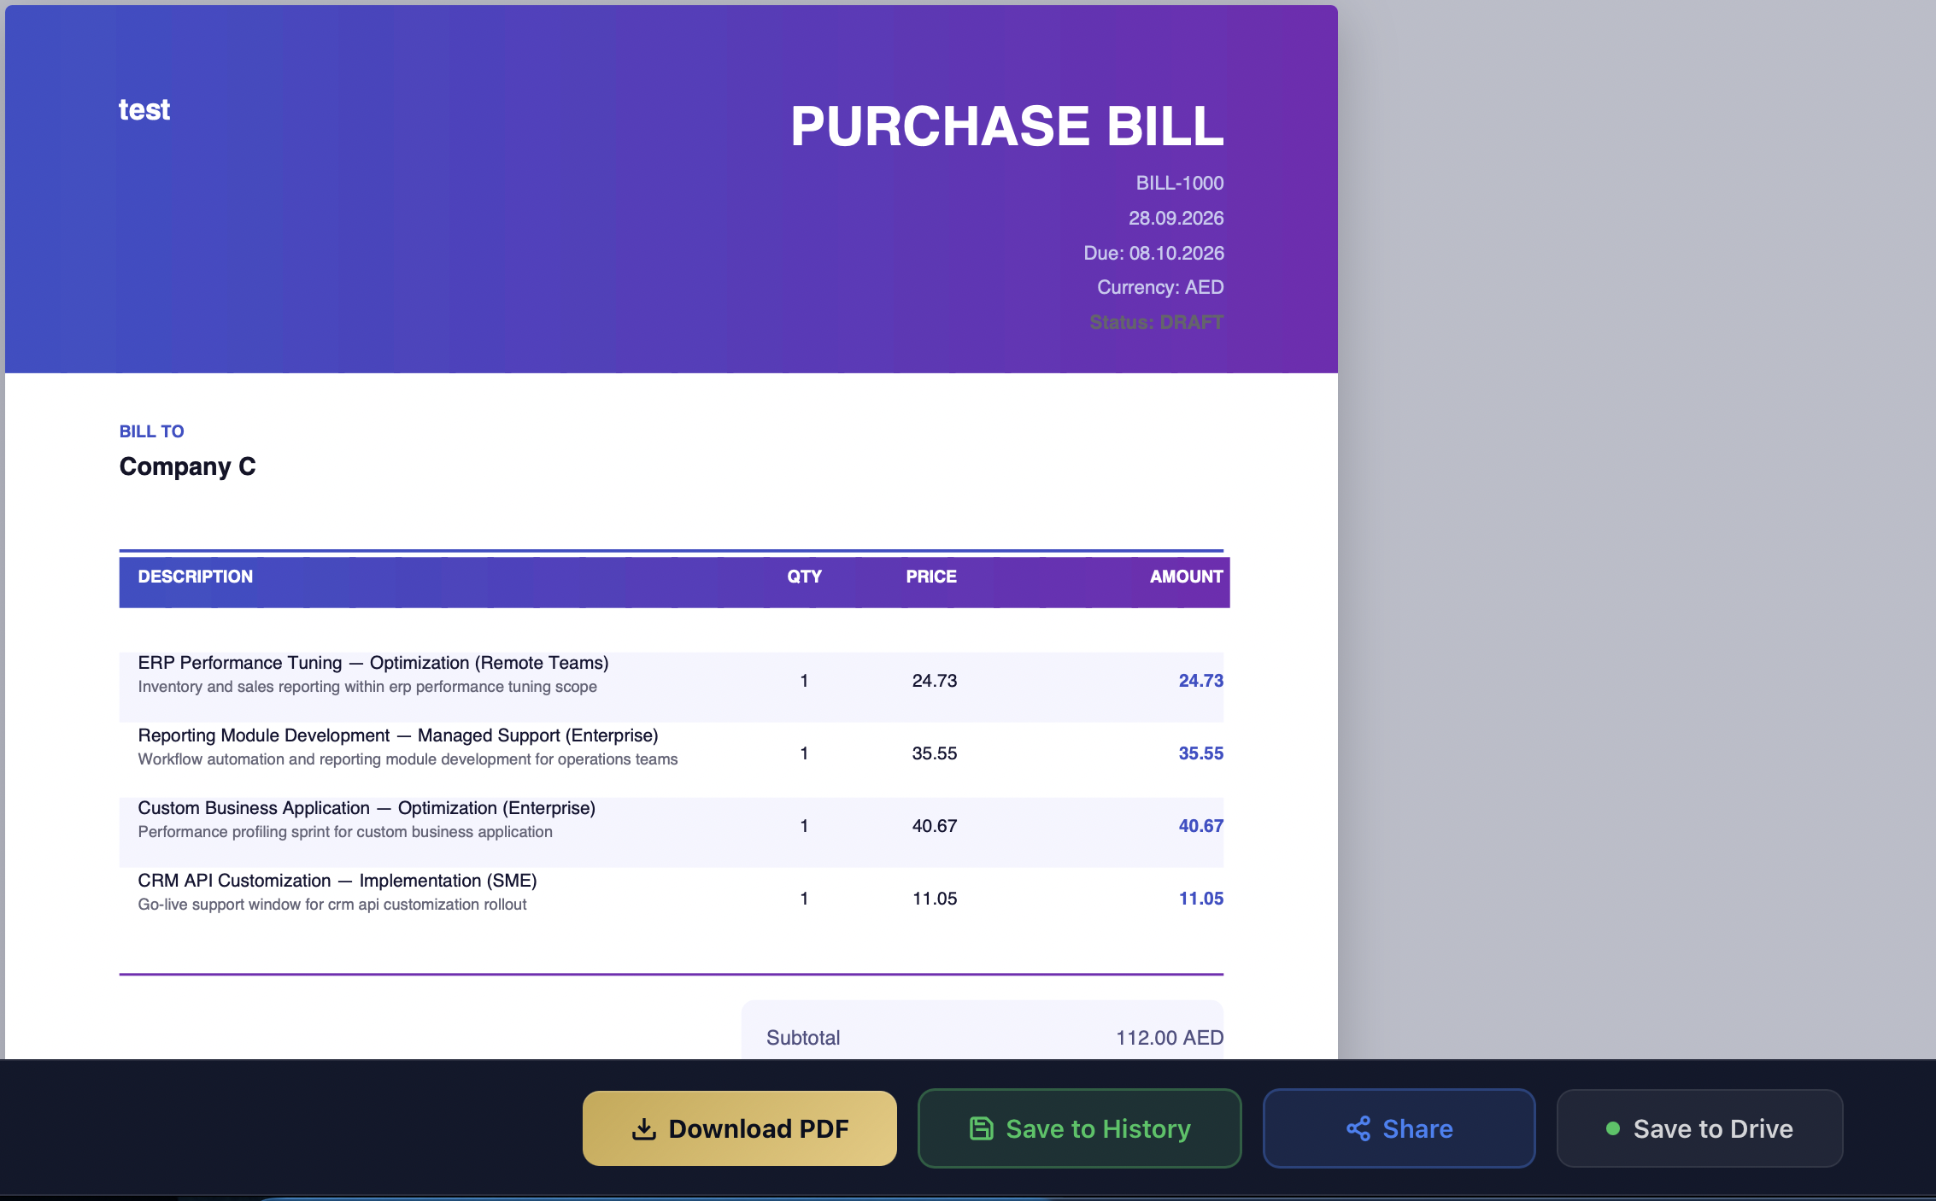Click the Performance profiling sprint description line
Image resolution: width=1936 pixels, height=1201 pixels.
coord(345,832)
